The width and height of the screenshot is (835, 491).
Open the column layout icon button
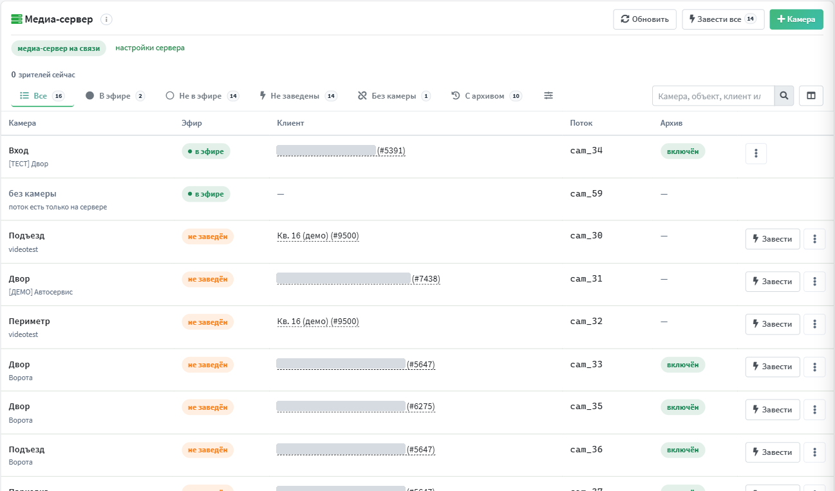click(811, 96)
